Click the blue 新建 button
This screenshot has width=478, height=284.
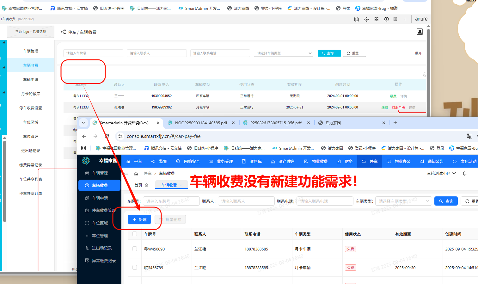139,219
